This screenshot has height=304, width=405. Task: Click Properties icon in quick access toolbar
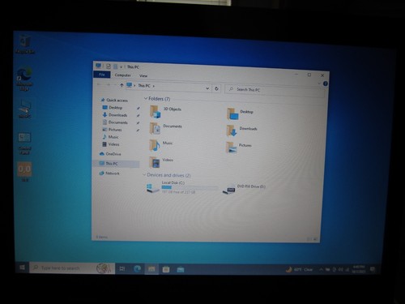(109, 66)
